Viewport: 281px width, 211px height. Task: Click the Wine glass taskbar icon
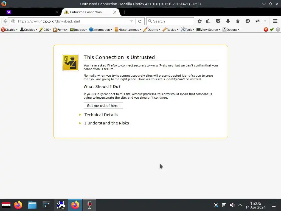click(89, 205)
